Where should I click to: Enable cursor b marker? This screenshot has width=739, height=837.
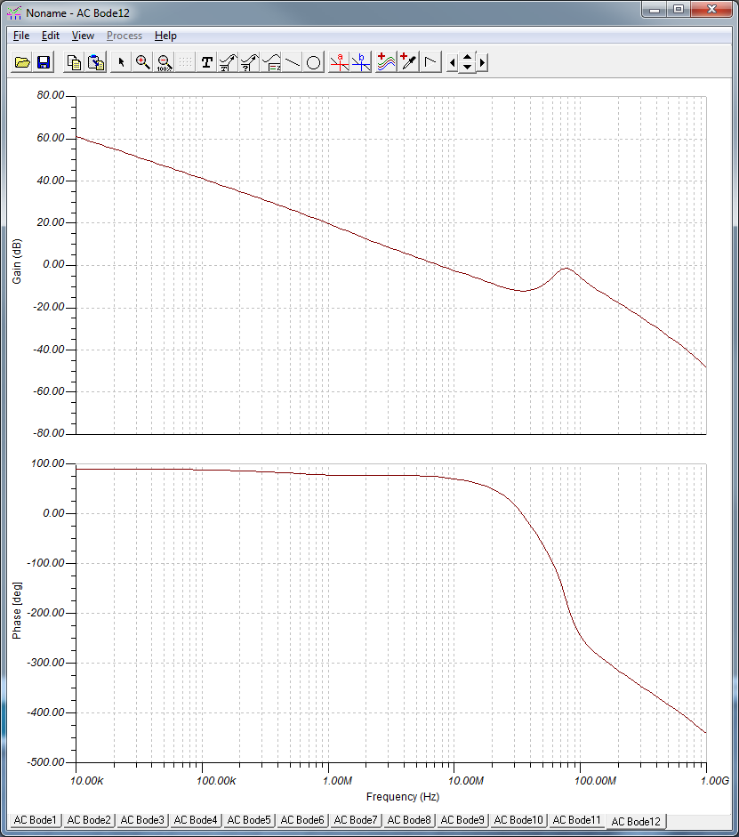coord(361,62)
